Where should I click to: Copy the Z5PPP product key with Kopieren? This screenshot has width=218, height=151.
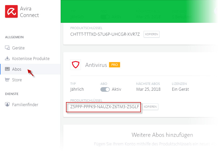[x=150, y=107]
